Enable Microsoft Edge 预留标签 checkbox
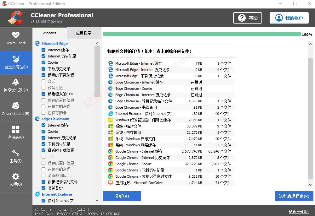Viewport: 315px width, 216px height. point(43,88)
